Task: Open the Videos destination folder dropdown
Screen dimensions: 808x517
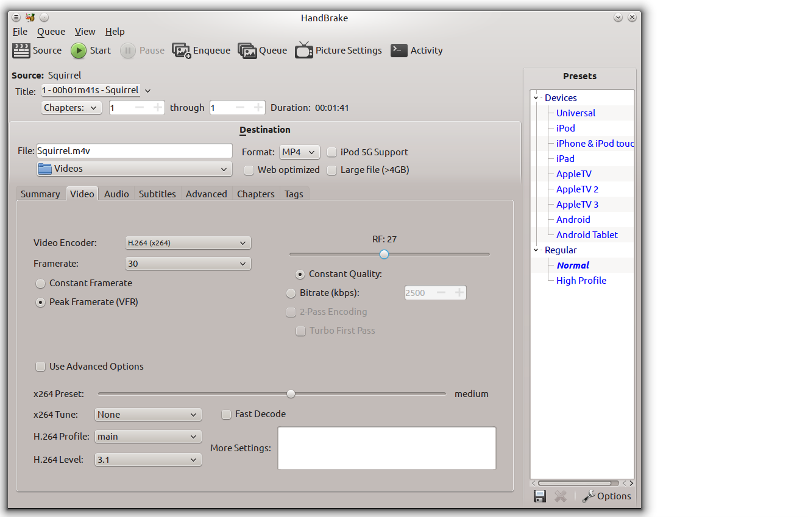Action: click(x=134, y=169)
